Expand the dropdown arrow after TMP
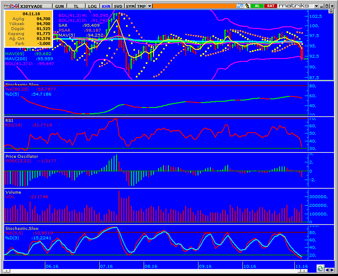Screen dimensions: 338x276 point(149,6)
